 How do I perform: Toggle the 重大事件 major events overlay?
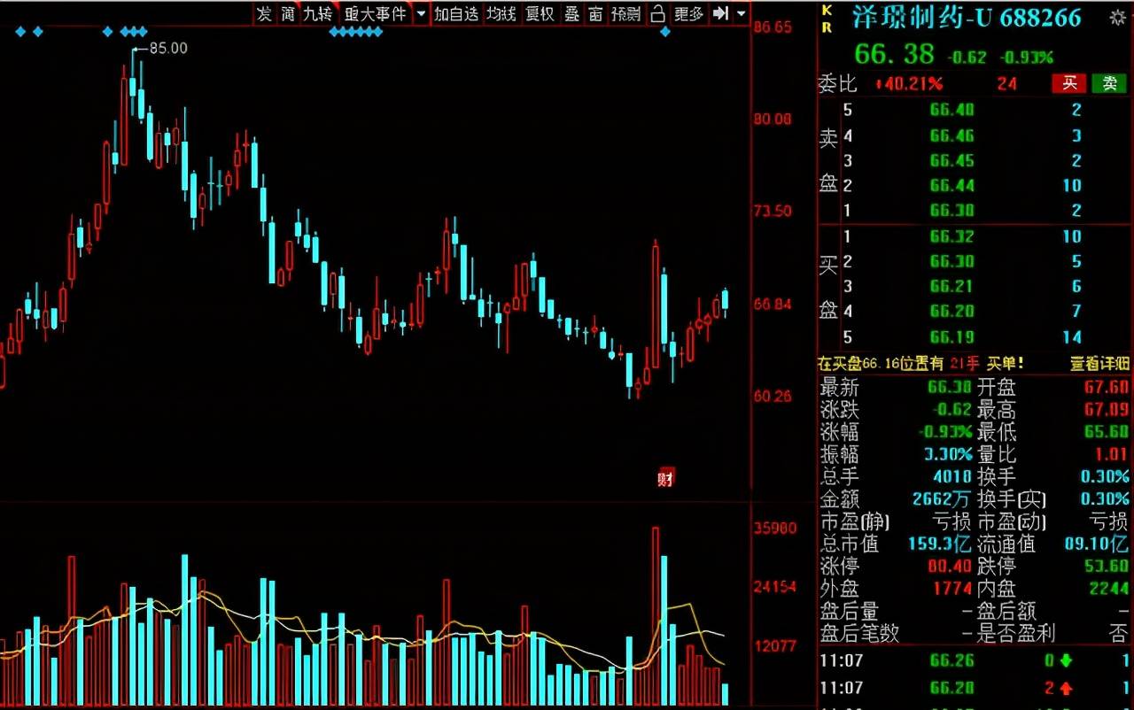pyautogui.click(x=375, y=13)
